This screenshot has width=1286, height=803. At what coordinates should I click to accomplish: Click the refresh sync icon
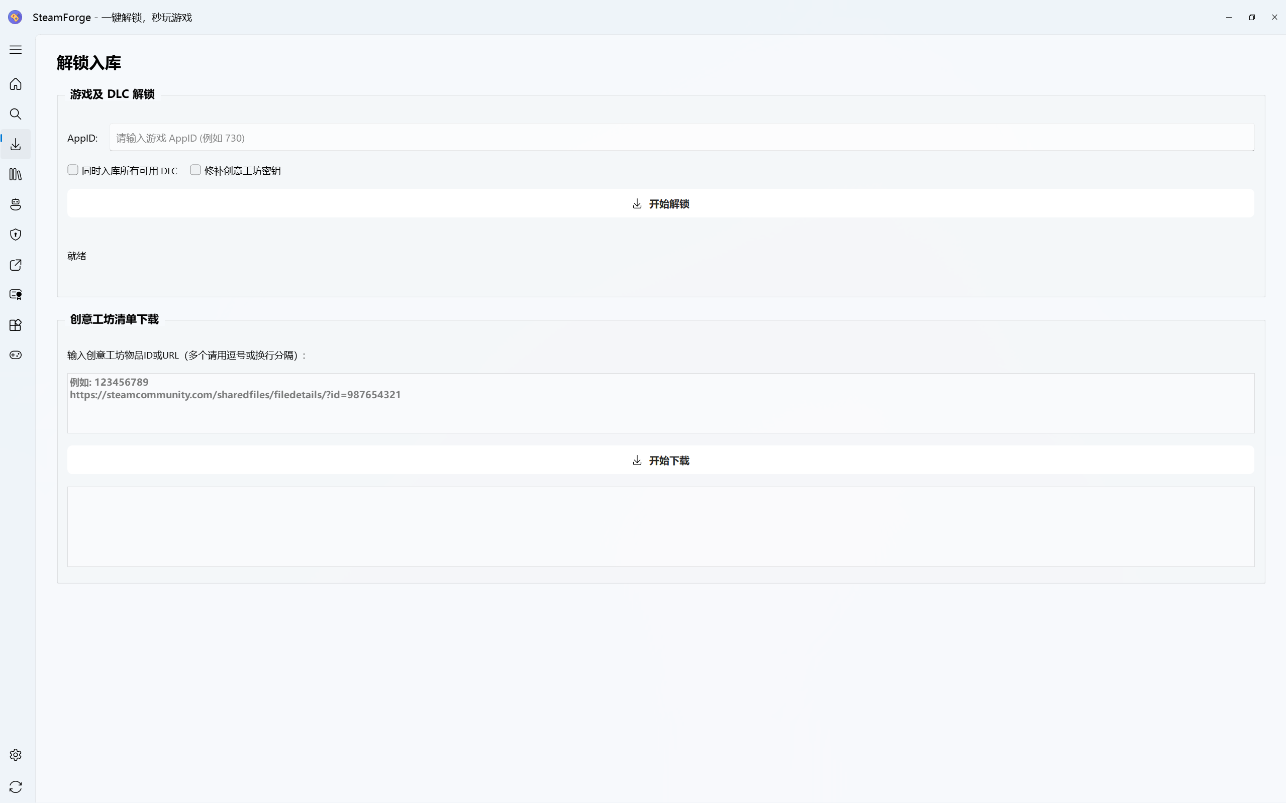click(x=16, y=786)
